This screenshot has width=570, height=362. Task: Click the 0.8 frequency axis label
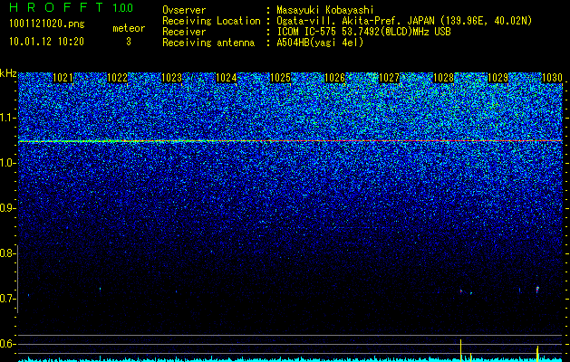coord(8,253)
